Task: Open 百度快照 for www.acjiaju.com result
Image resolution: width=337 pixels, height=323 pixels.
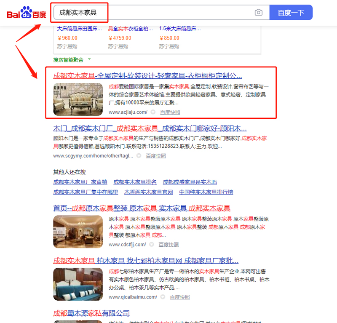Action: click(170, 112)
